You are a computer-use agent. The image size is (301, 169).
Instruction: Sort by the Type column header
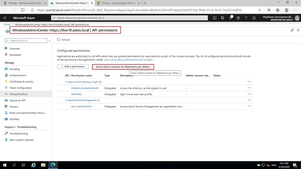(107, 75)
